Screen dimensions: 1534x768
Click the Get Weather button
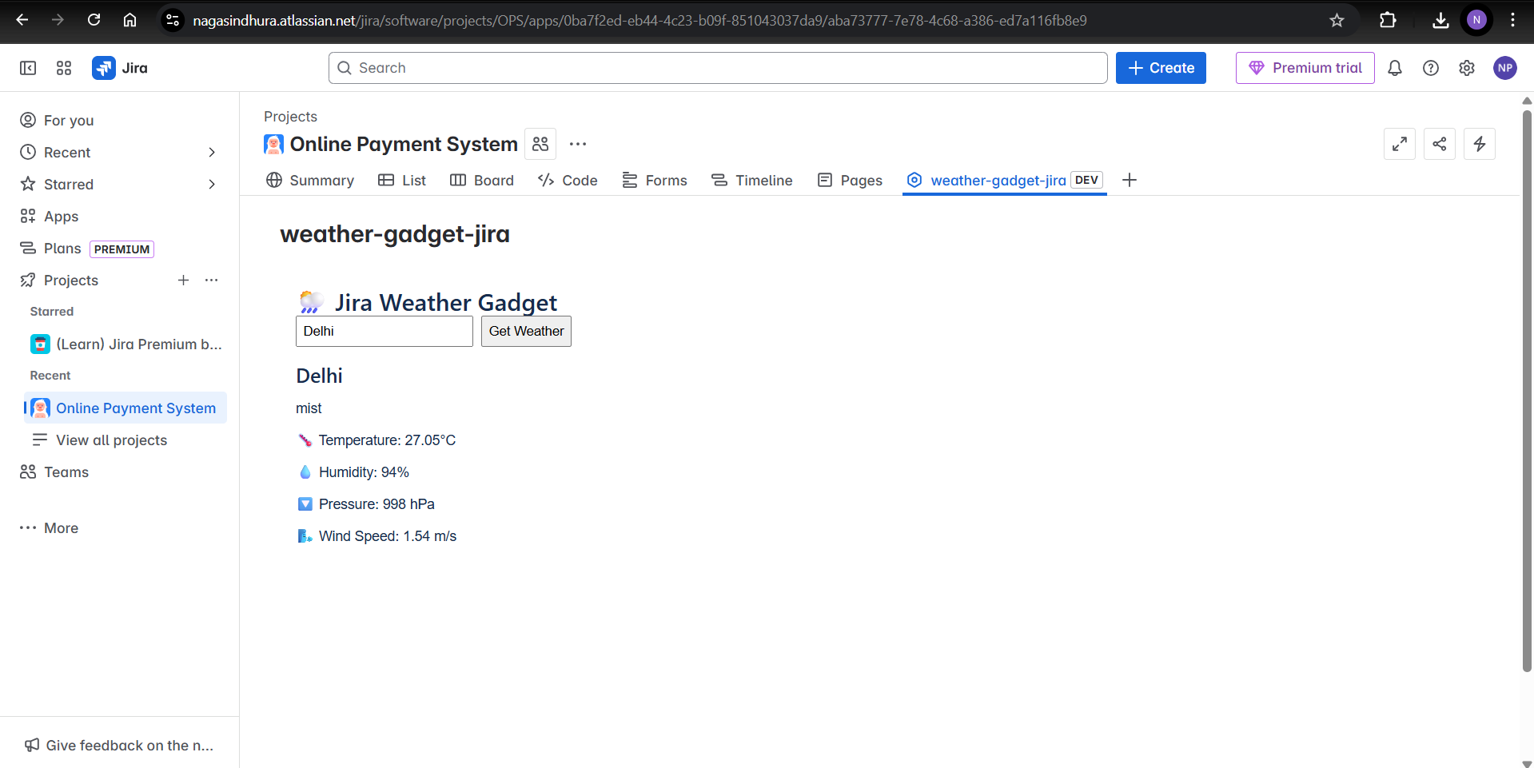coord(526,331)
